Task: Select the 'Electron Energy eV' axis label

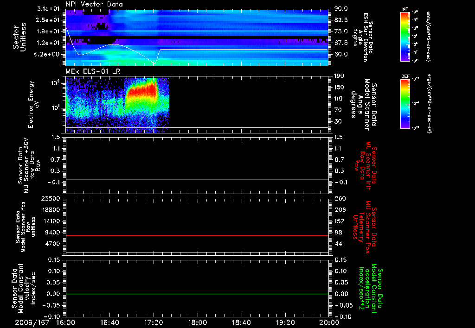Action: (33, 104)
